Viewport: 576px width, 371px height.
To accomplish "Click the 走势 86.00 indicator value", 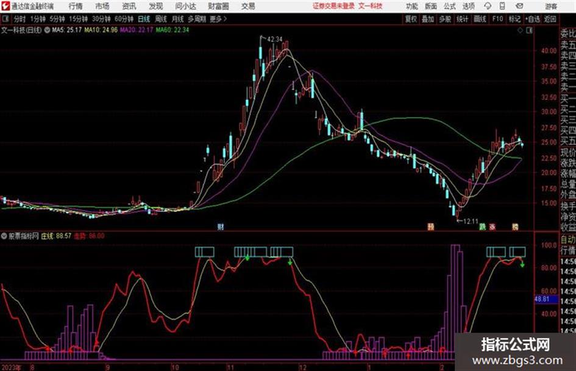I will coord(89,236).
